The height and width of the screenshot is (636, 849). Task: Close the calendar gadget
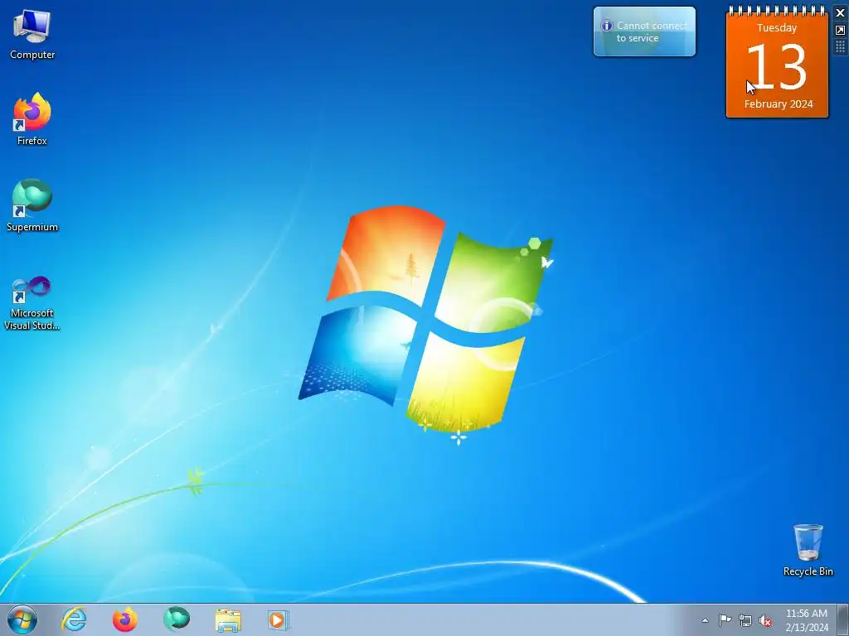841,12
